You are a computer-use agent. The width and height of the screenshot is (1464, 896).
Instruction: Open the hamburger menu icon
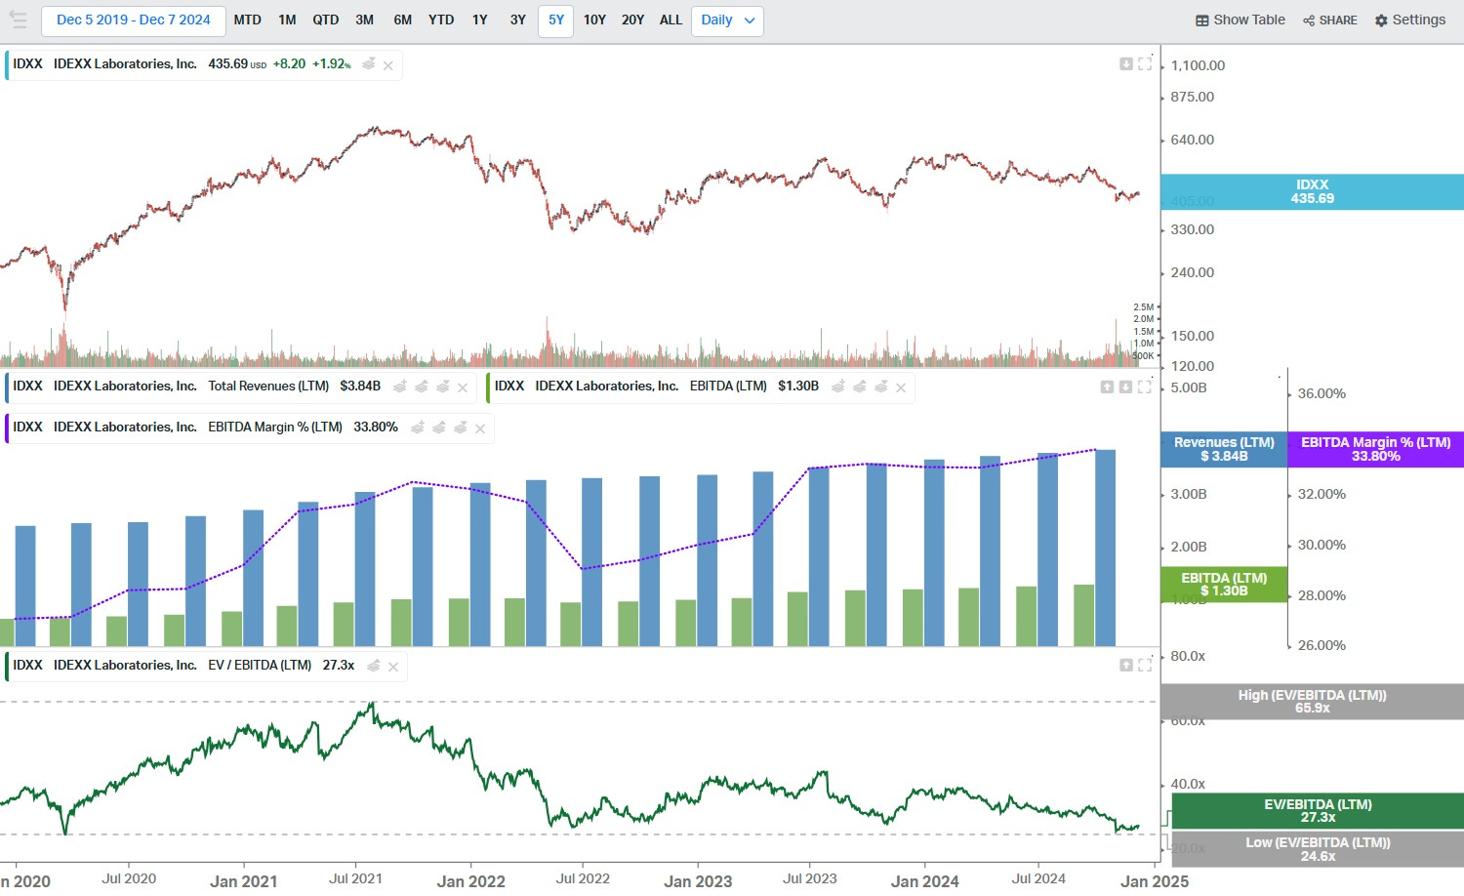(18, 20)
